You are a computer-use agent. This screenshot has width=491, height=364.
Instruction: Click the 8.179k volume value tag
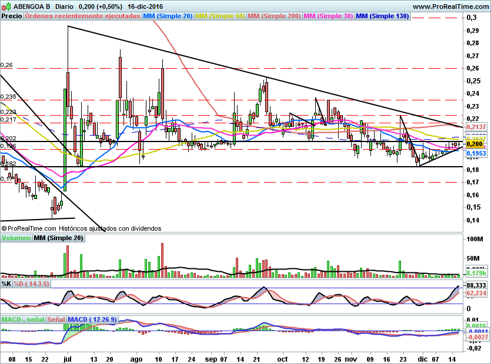476,274
